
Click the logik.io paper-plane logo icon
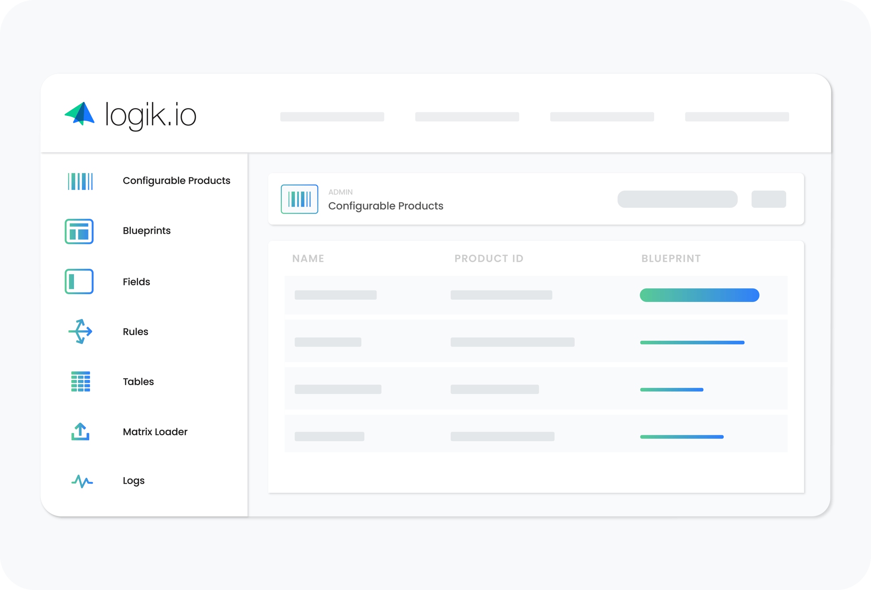[80, 114]
